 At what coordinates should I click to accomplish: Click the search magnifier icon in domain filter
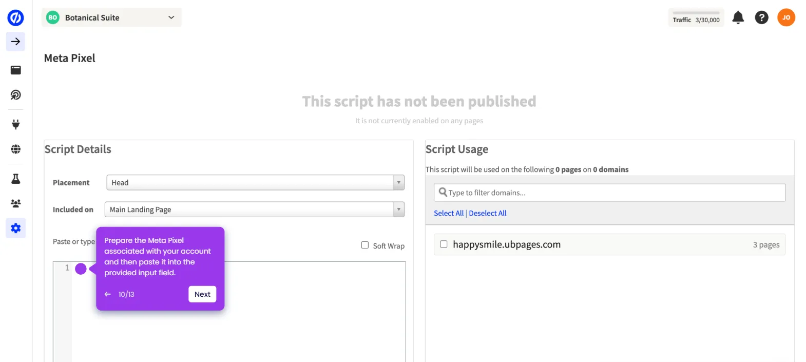443,193
